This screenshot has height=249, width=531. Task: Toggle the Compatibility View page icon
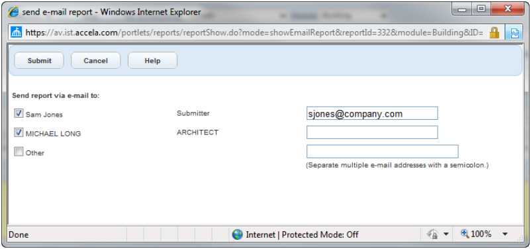tap(515, 32)
